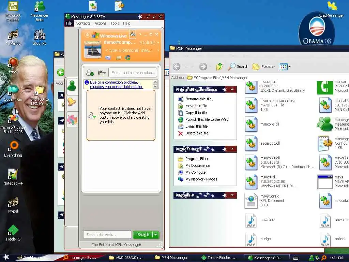The height and width of the screenshot is (262, 349).
Task: Select the newalert WAV file icon
Action: (251, 221)
